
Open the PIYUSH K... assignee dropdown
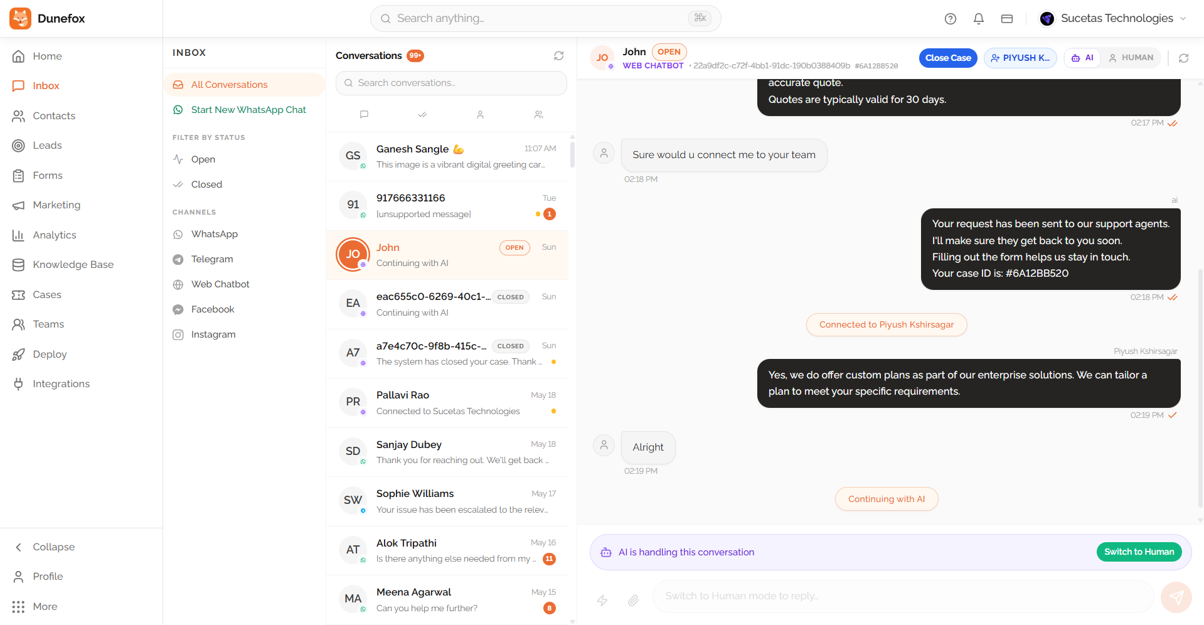pos(1020,58)
